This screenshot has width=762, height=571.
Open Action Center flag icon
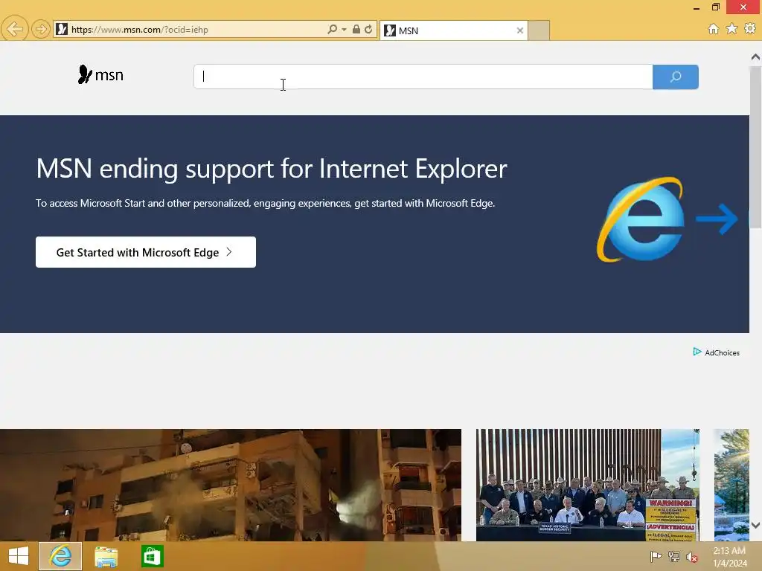(656, 556)
